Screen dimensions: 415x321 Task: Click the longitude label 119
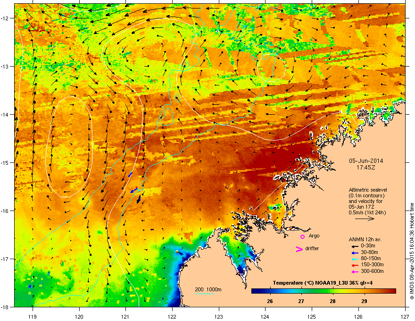[x=33, y=316]
